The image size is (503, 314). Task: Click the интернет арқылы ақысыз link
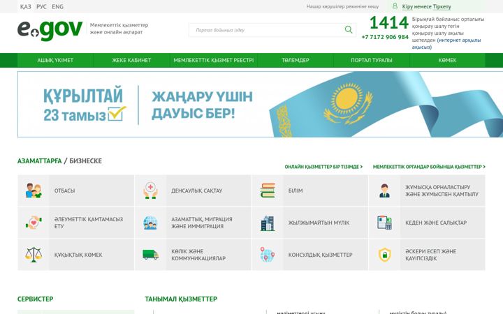[x=446, y=43]
